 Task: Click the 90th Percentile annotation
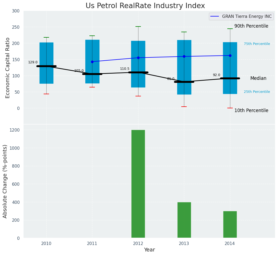251,26
